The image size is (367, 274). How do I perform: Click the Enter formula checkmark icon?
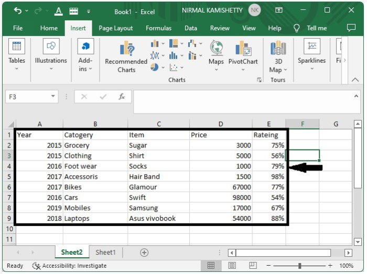coord(103,97)
